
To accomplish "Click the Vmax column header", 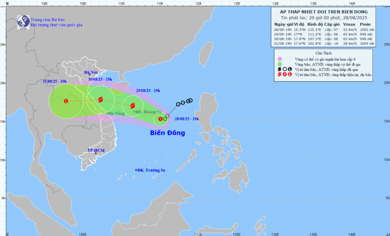I will [x=349, y=24].
